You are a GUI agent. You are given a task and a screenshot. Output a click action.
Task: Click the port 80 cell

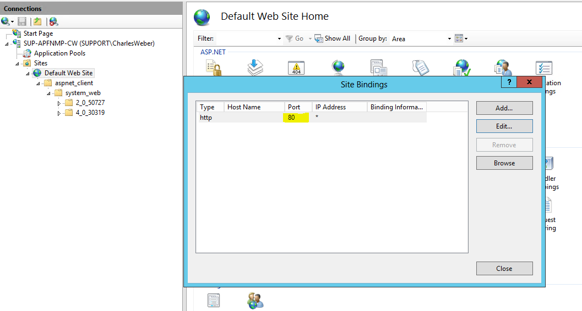pyautogui.click(x=296, y=118)
